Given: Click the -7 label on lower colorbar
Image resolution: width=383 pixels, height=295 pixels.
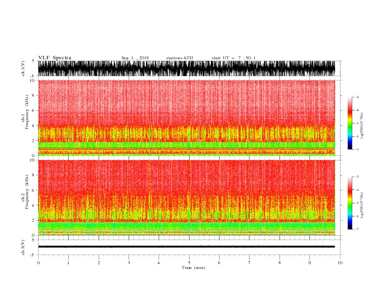Looking at the screenshot, I should (x=356, y=229).
